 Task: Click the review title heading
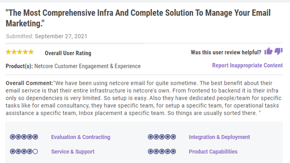tap(138, 18)
